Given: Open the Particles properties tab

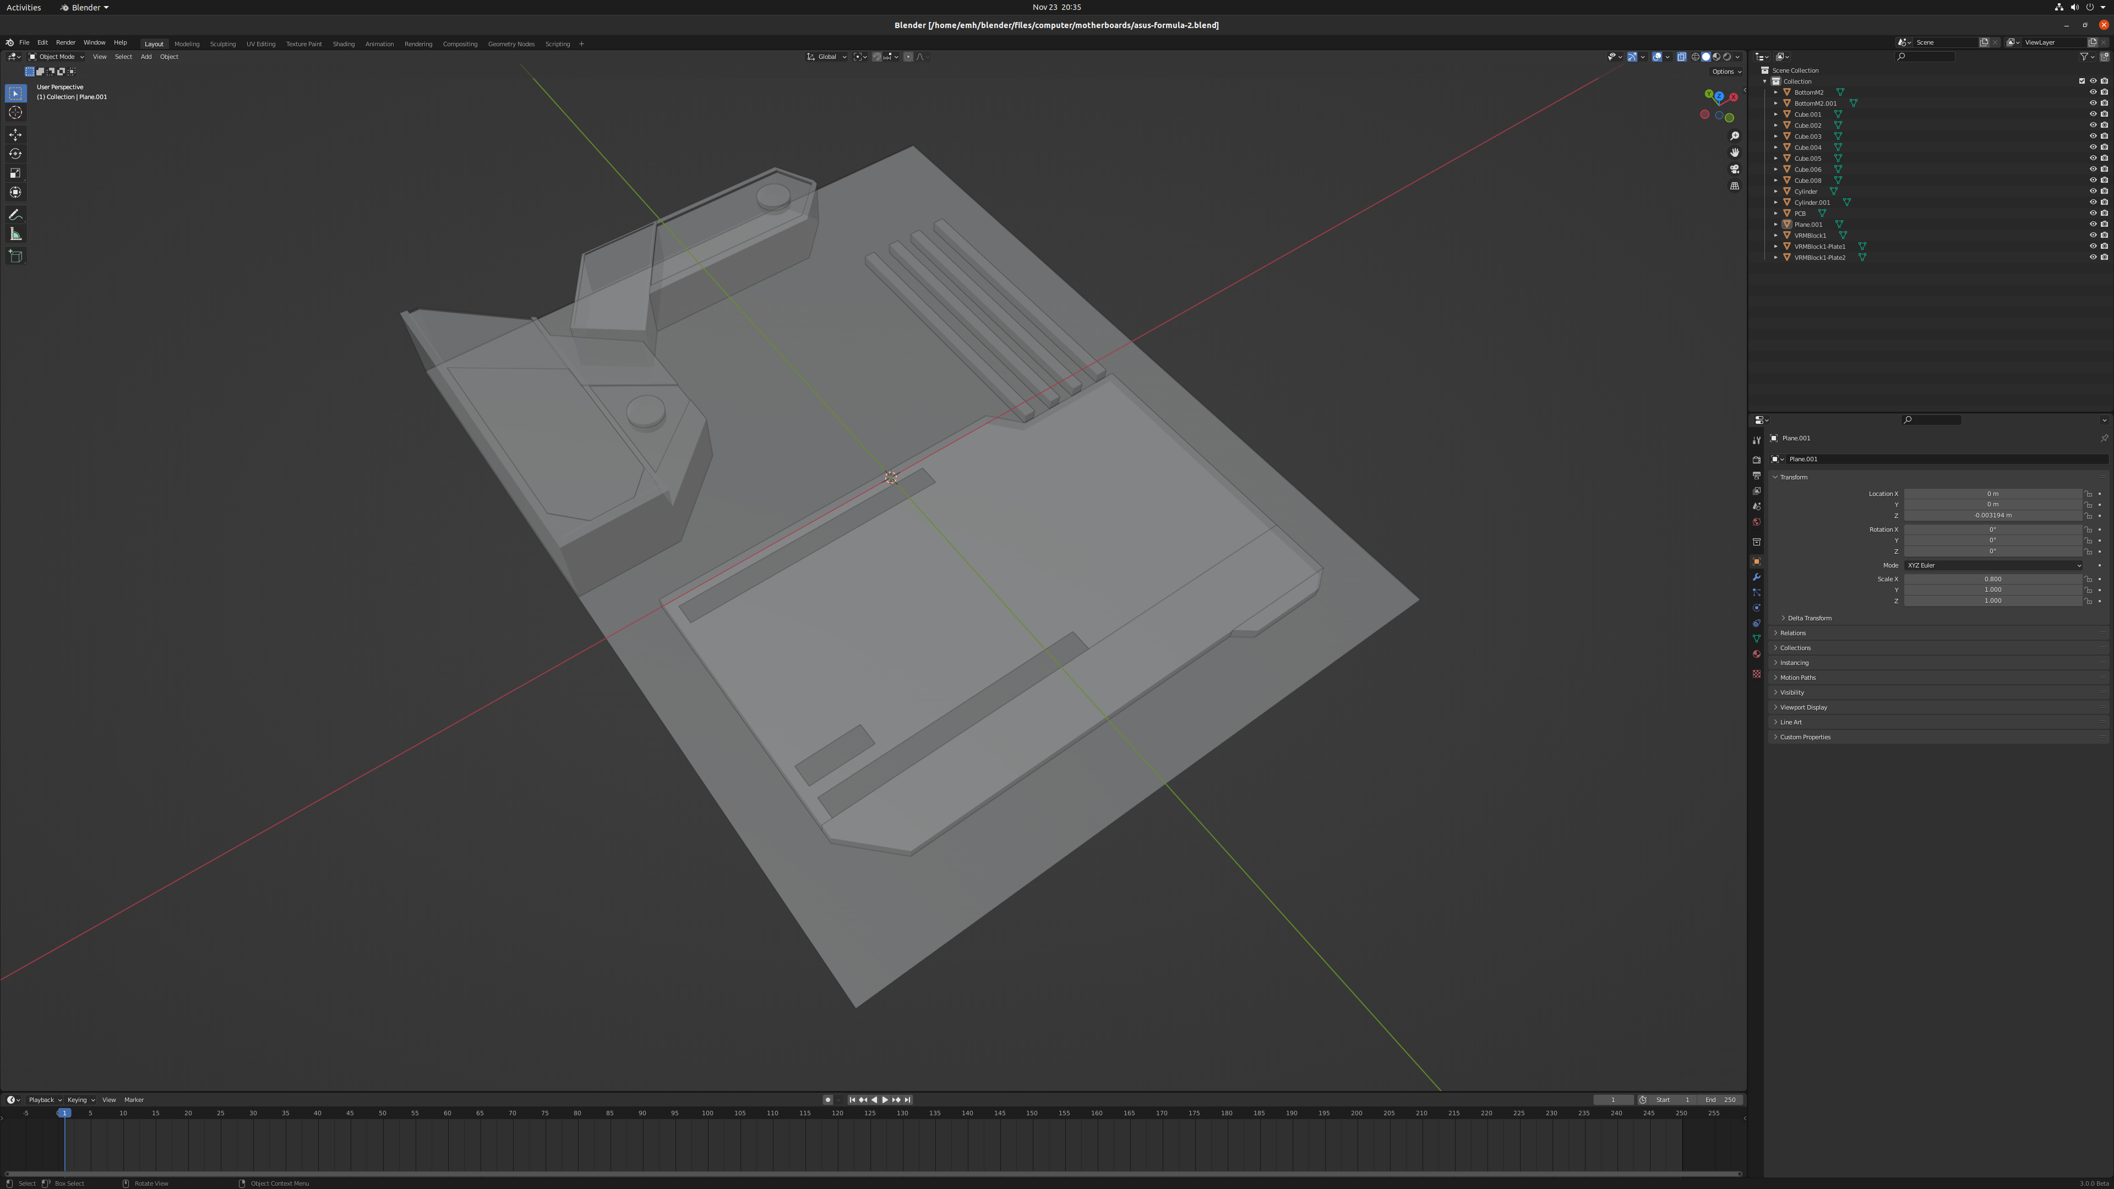Looking at the screenshot, I should coord(1756,592).
